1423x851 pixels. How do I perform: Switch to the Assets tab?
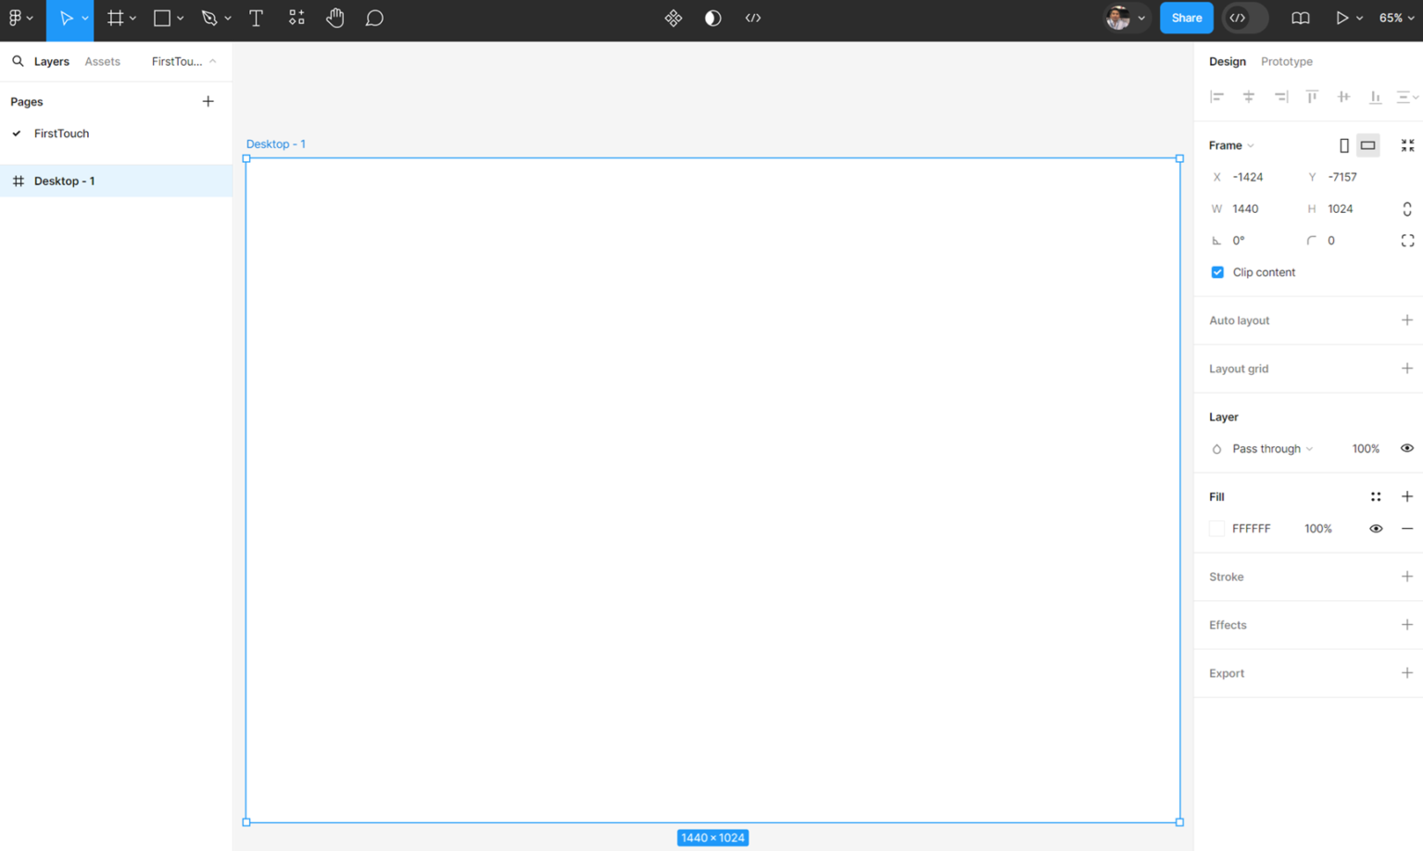pos(102,61)
